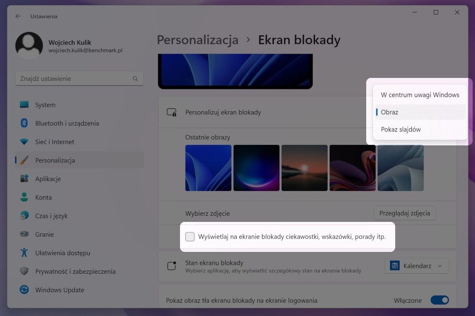The image size is (475, 316).
Task: Open the System settings icon
Action: point(24,105)
